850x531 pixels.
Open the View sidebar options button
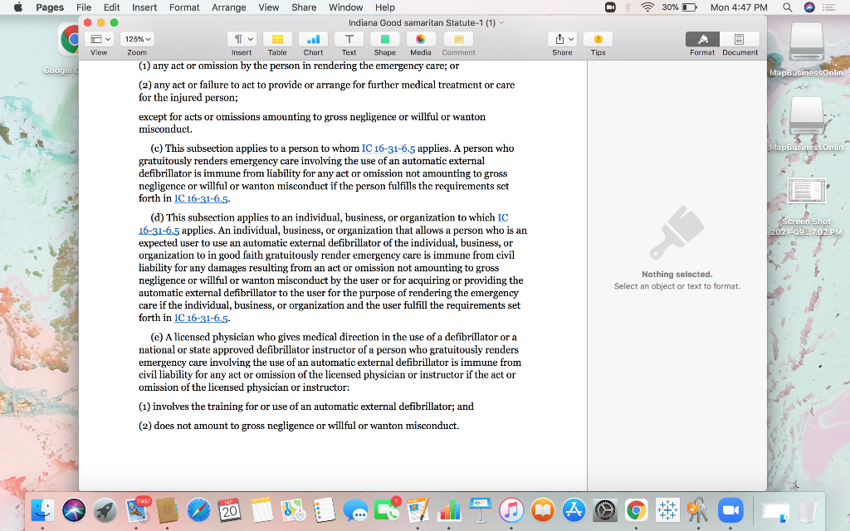tap(100, 39)
